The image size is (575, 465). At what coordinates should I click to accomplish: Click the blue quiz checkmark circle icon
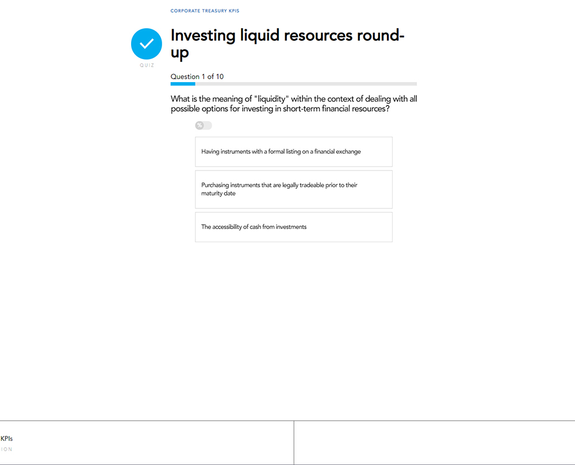click(x=147, y=44)
